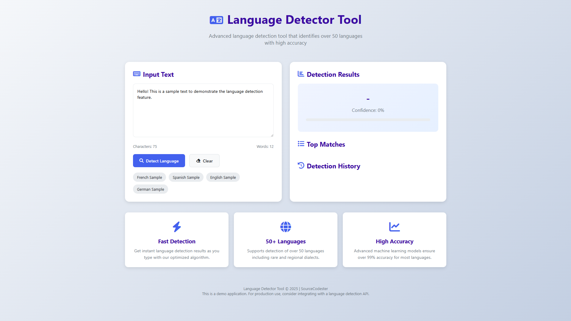
Task: Load the English Sample text
Action: click(223, 177)
